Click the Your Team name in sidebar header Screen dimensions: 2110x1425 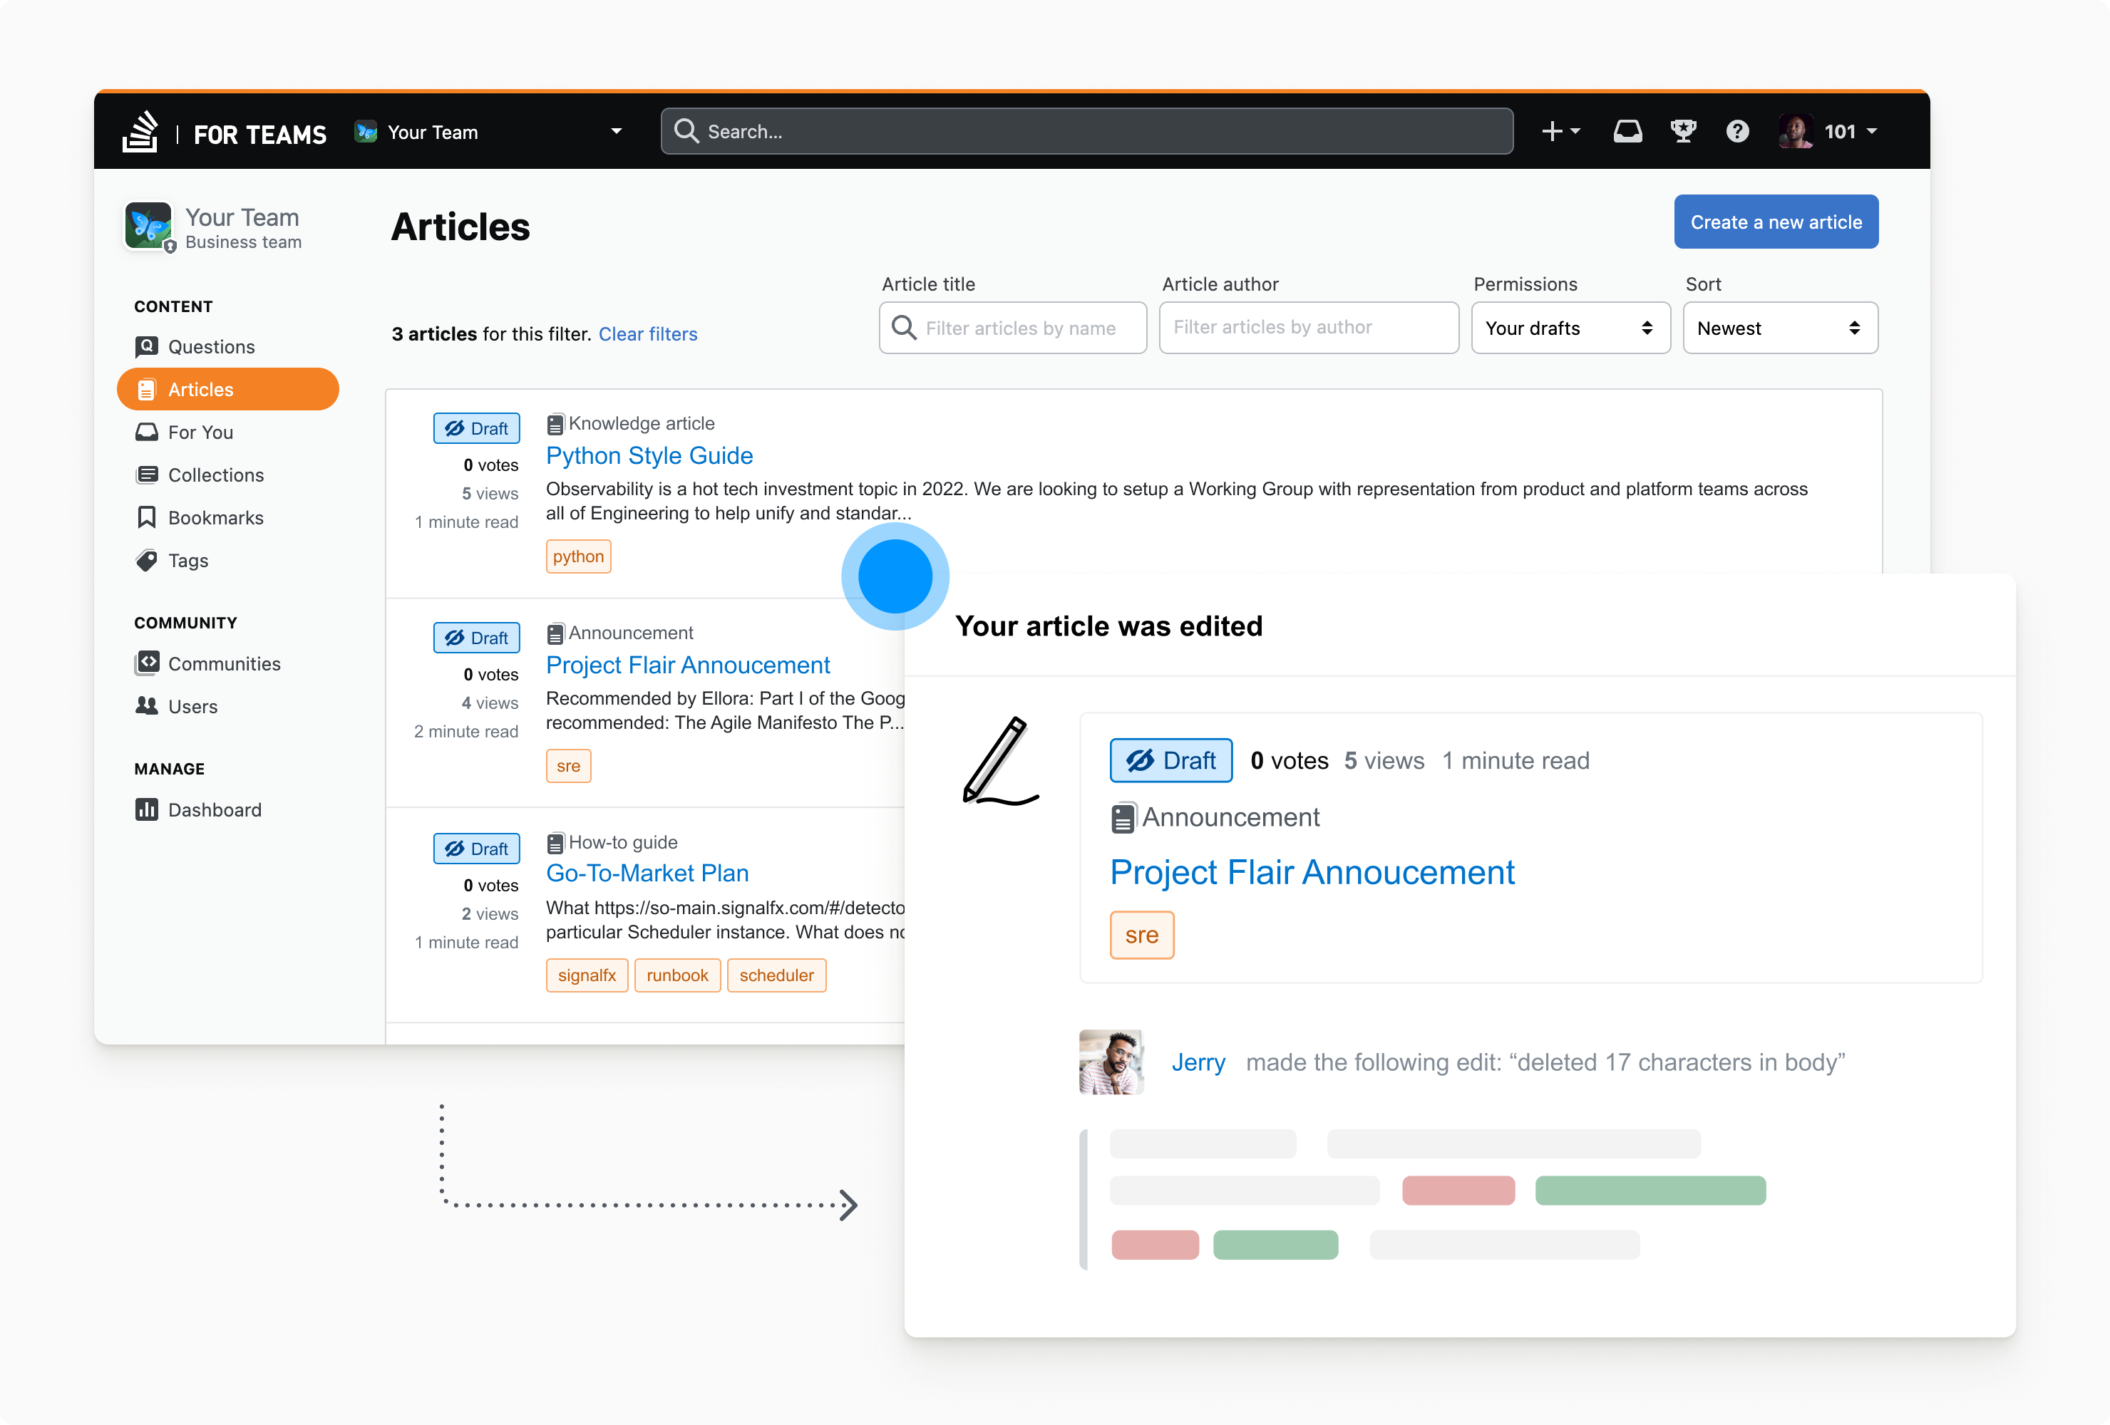[242, 218]
